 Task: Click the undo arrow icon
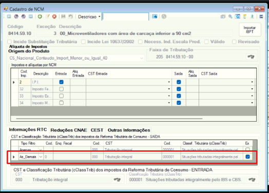(x=70, y=16)
